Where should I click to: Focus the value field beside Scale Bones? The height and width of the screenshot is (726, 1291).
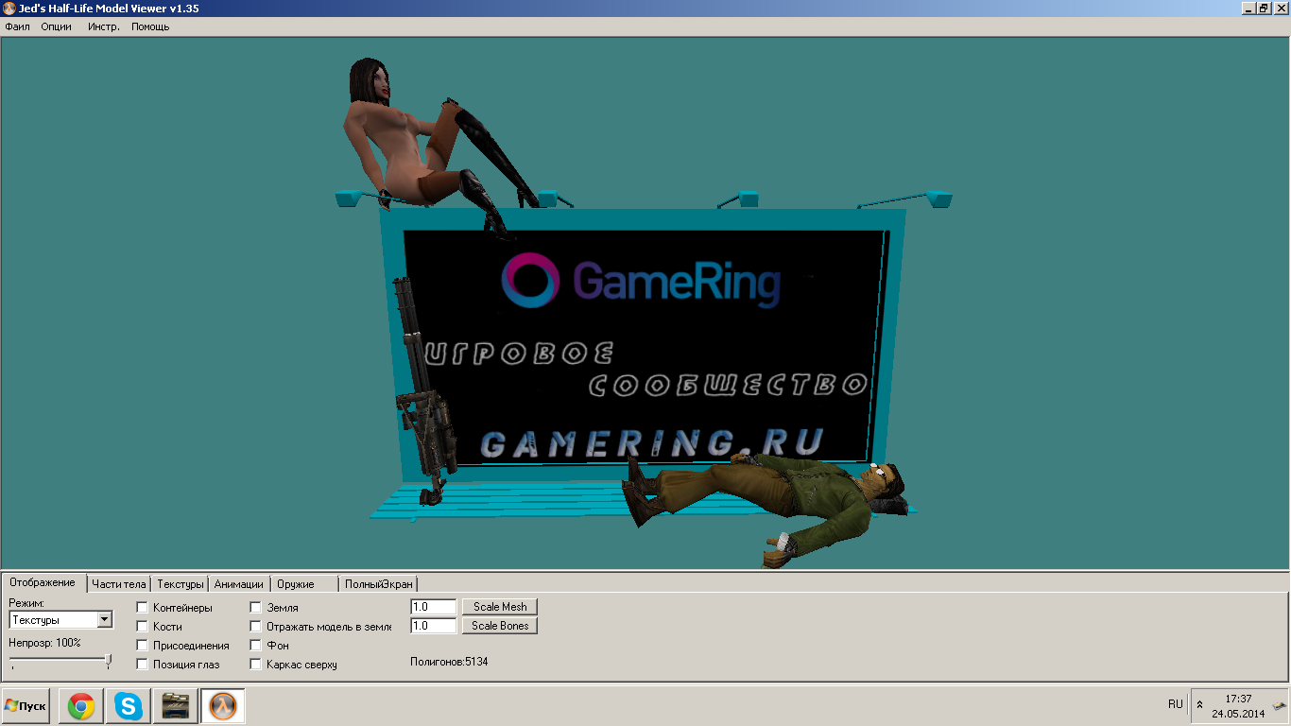point(434,626)
